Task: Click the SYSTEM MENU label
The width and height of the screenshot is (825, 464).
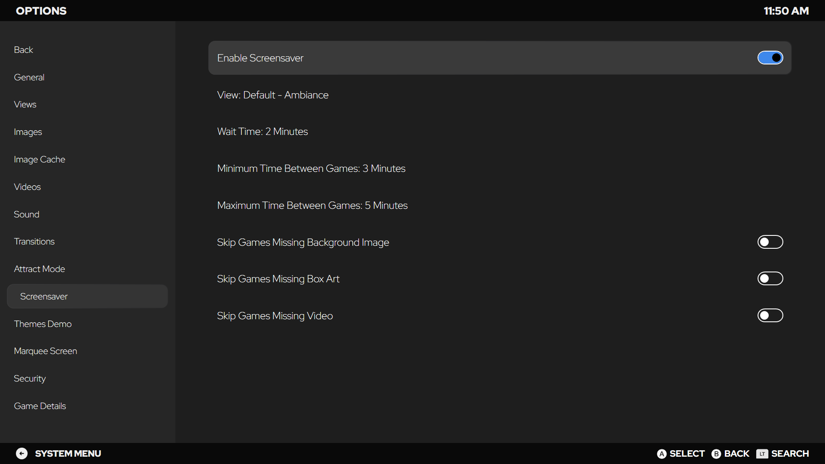Action: click(x=68, y=454)
